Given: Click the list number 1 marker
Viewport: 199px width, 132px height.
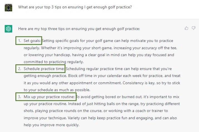Looking at the screenshot, I should pos(19,41).
